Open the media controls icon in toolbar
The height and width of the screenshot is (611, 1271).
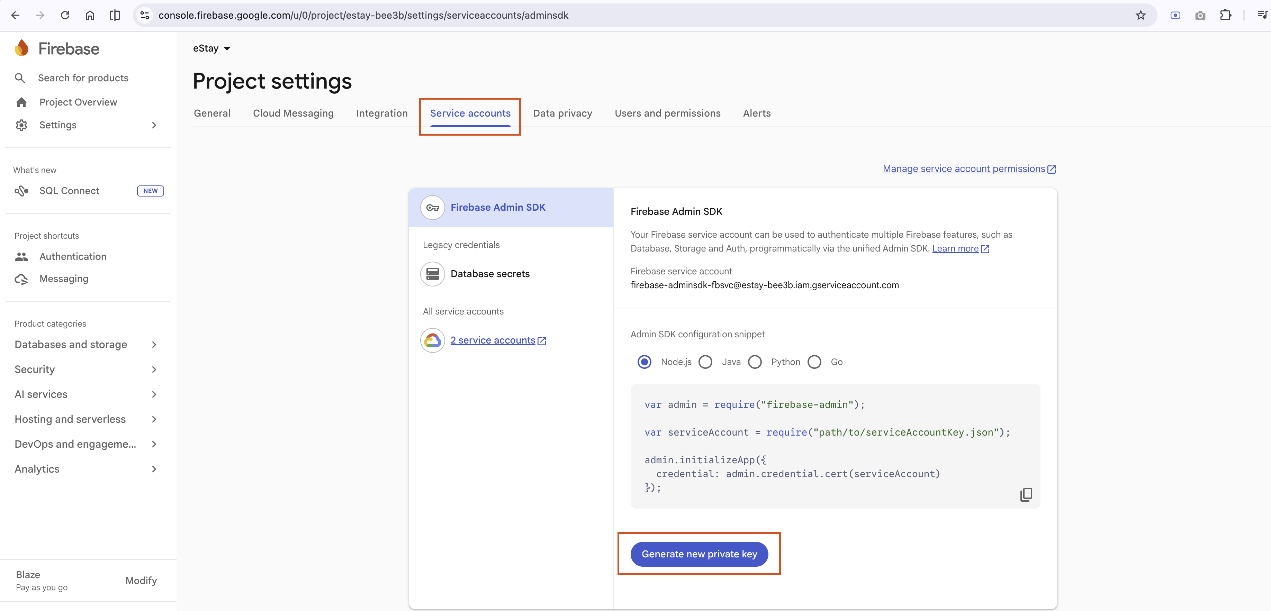point(1262,15)
